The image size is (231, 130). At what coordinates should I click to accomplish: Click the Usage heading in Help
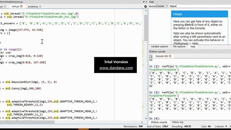tap(178, 14)
